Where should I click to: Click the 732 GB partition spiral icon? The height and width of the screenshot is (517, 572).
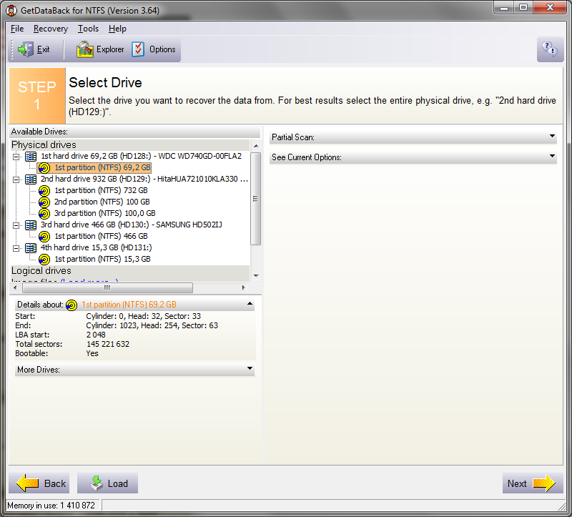click(x=44, y=191)
